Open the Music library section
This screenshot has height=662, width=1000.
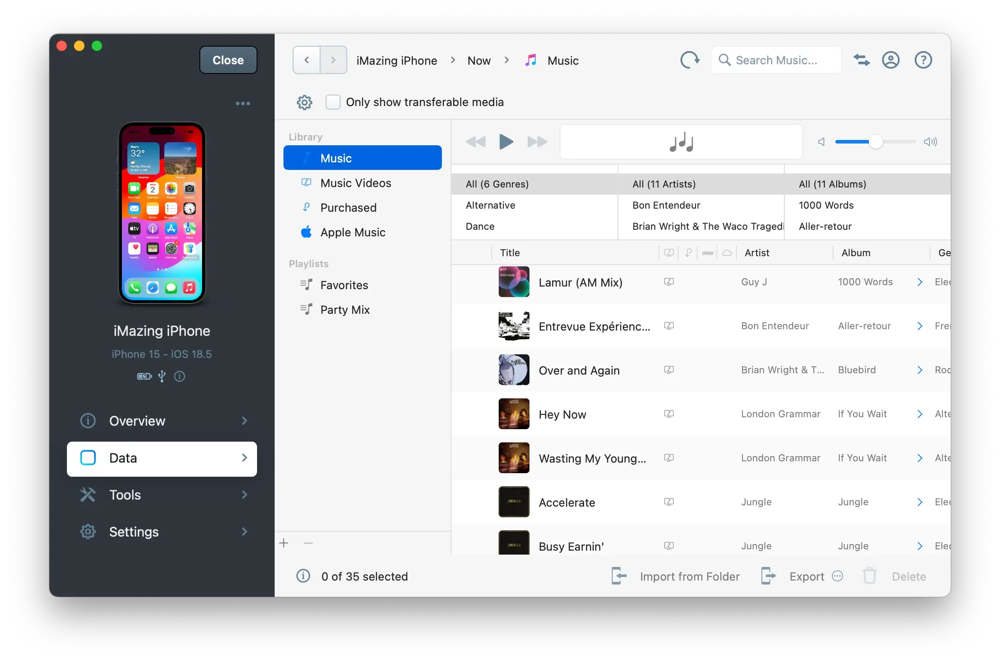[x=336, y=158]
